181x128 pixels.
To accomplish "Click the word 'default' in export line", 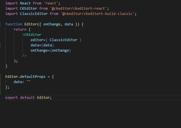I will click(27, 98).
